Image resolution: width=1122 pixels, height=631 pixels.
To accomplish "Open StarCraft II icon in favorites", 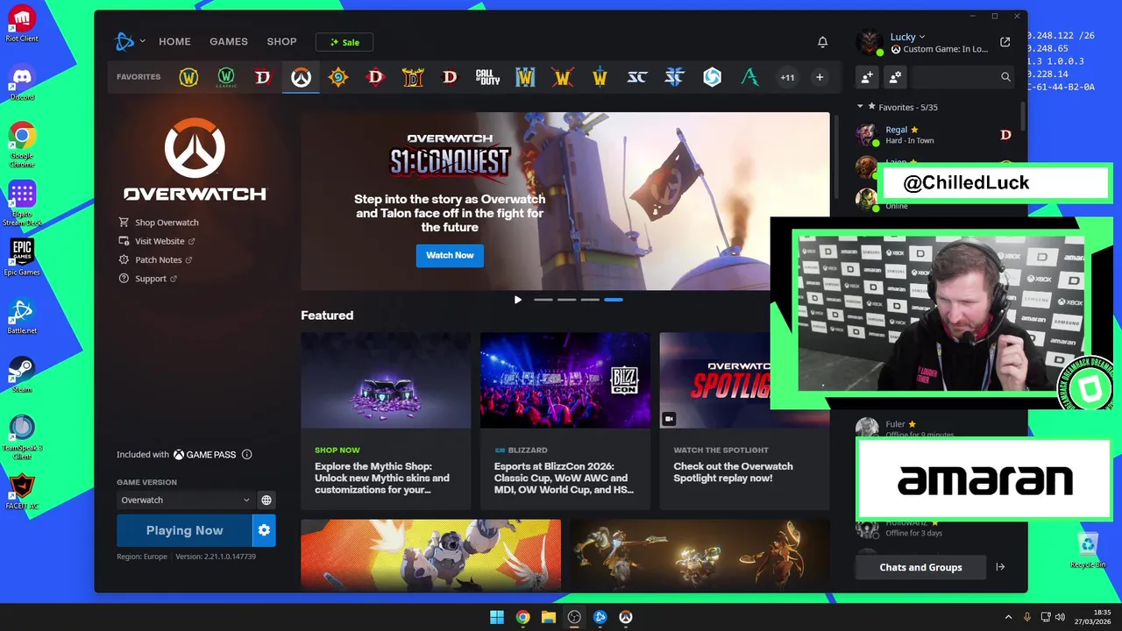I will click(674, 77).
